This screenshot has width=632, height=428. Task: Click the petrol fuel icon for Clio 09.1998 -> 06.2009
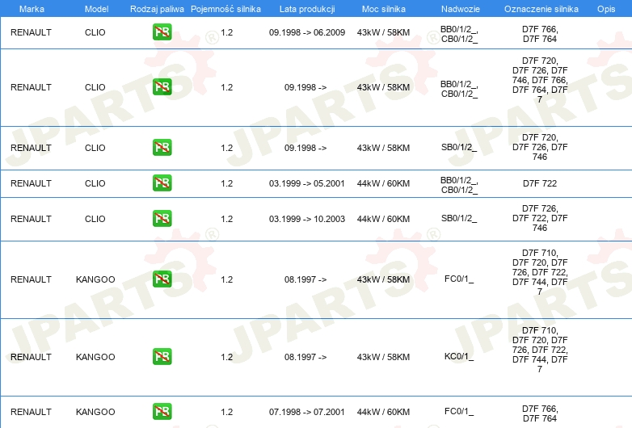(162, 32)
